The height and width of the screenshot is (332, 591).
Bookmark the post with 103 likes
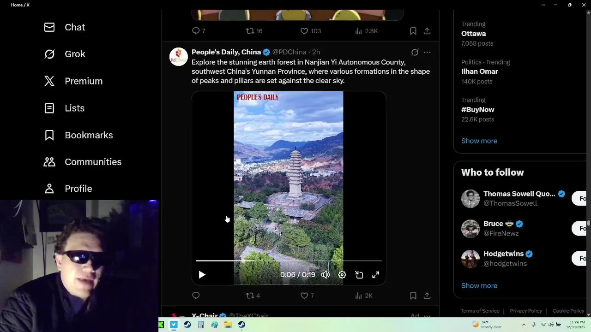click(x=413, y=31)
